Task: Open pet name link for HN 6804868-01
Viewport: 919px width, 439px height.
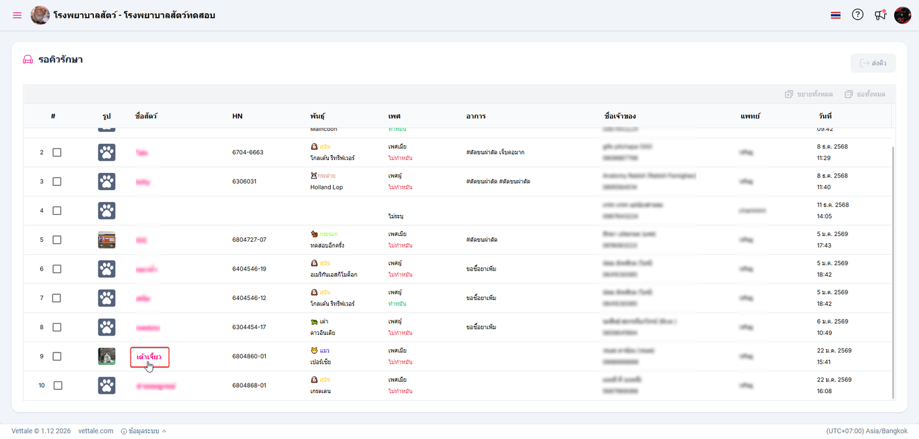Action: tap(156, 385)
